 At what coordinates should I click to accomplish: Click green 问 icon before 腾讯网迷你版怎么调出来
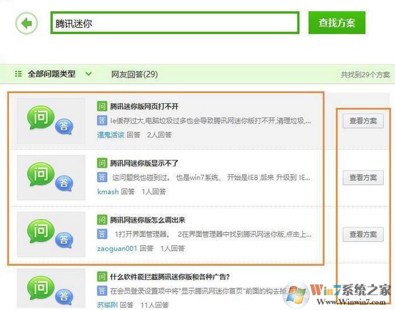(x=101, y=220)
